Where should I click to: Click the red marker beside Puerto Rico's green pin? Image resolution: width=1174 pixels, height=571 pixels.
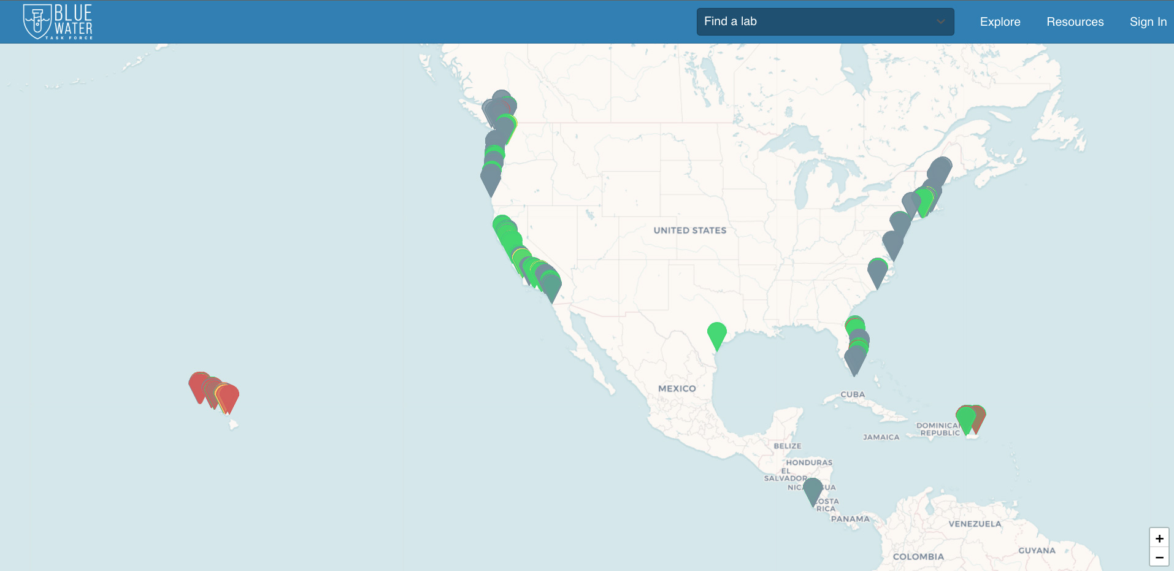pyautogui.click(x=980, y=414)
